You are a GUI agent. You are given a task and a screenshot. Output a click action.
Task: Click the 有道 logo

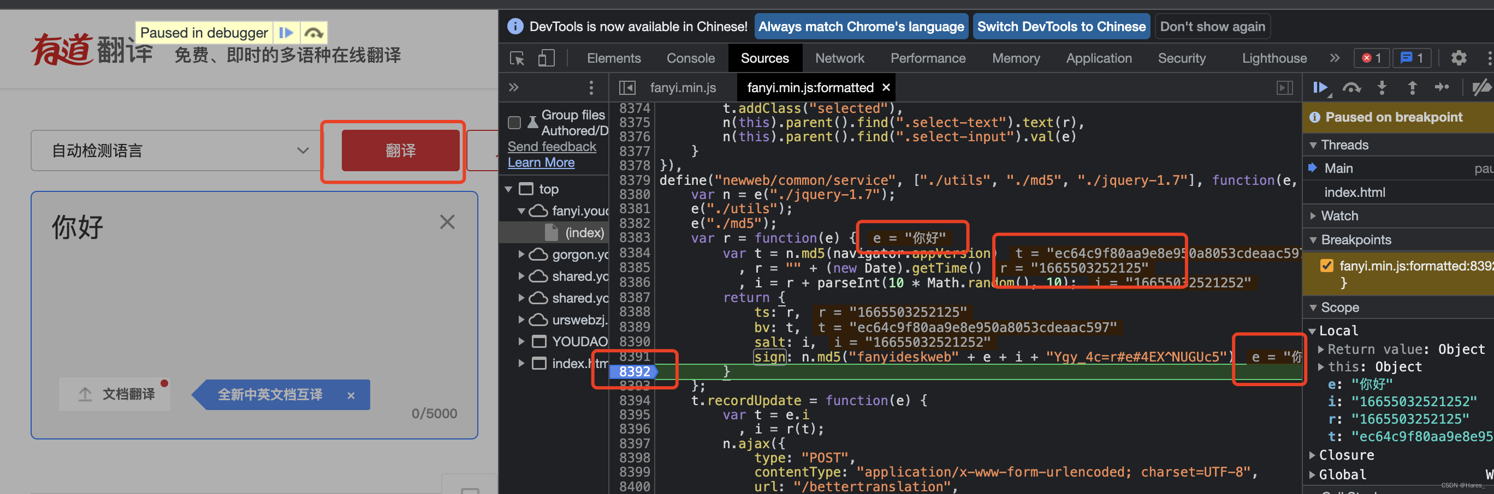[x=62, y=50]
